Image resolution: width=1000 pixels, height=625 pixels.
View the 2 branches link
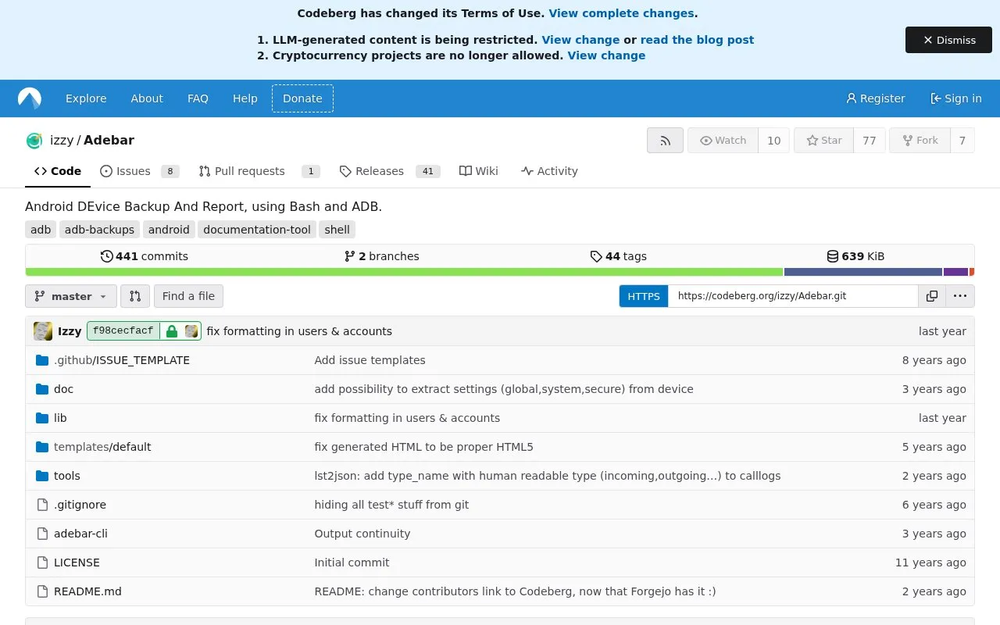point(381,256)
